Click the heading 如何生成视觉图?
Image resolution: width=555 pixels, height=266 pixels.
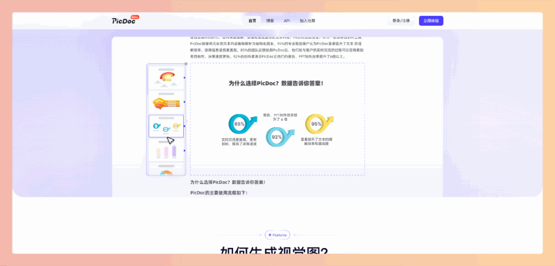click(274, 251)
